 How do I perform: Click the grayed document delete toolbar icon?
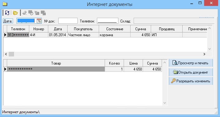(x=37, y=13)
